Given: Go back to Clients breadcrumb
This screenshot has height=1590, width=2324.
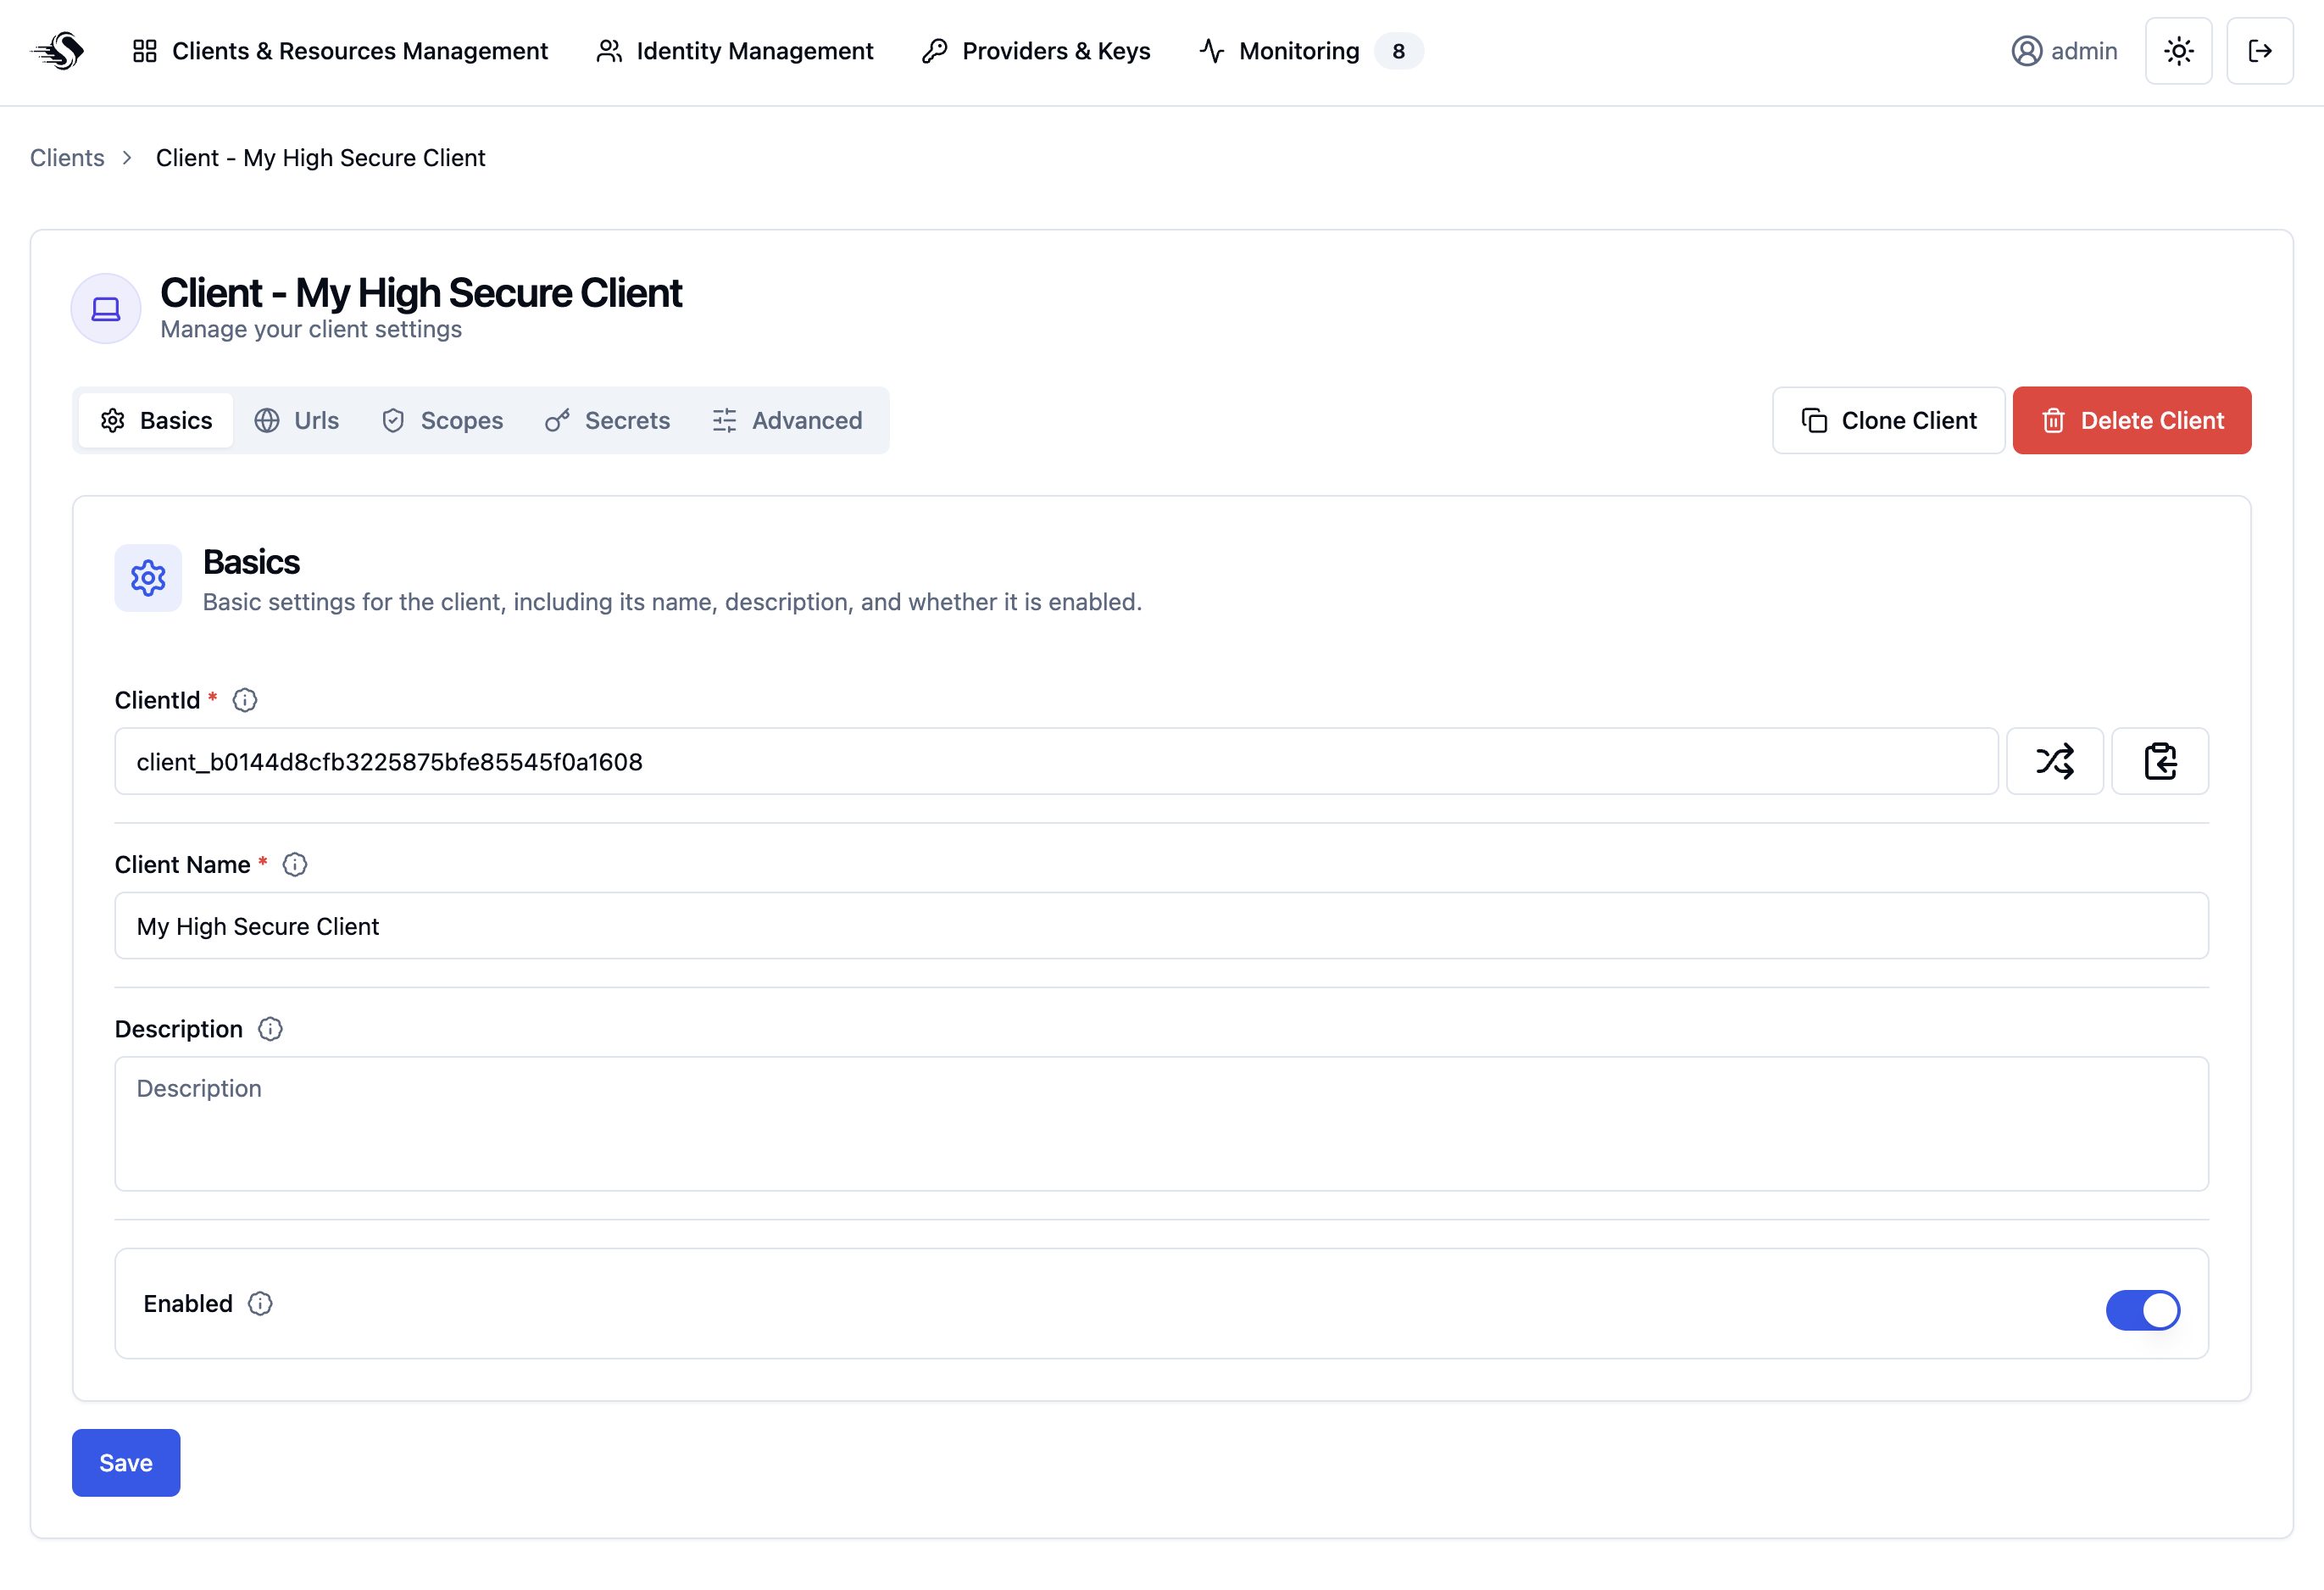Looking at the screenshot, I should (67, 158).
